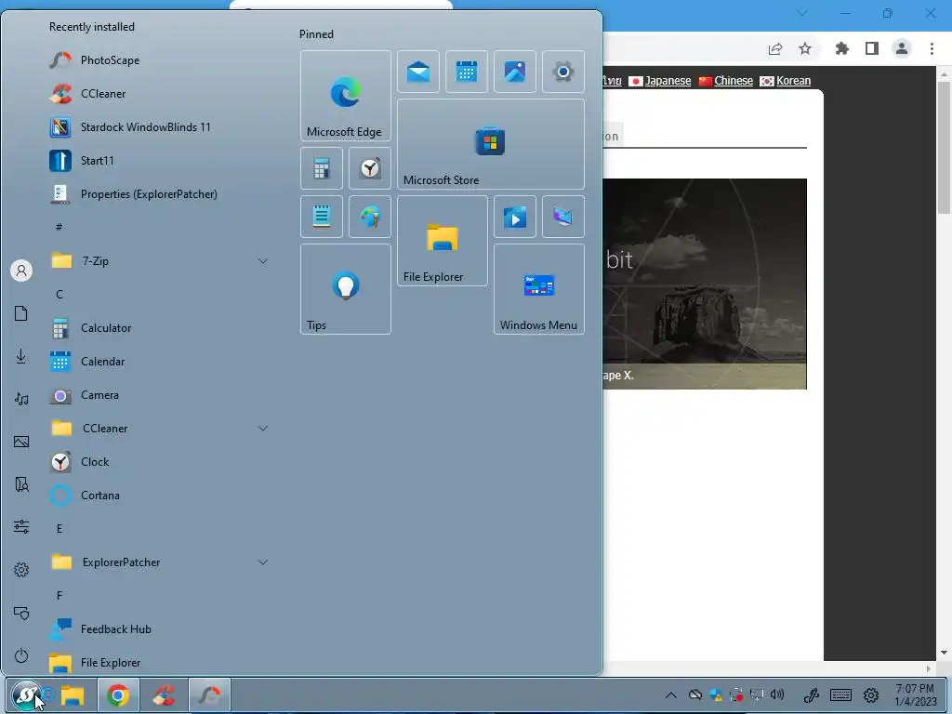This screenshot has height=714, width=952.
Task: Open the small Clock pinned tile
Action: click(370, 168)
